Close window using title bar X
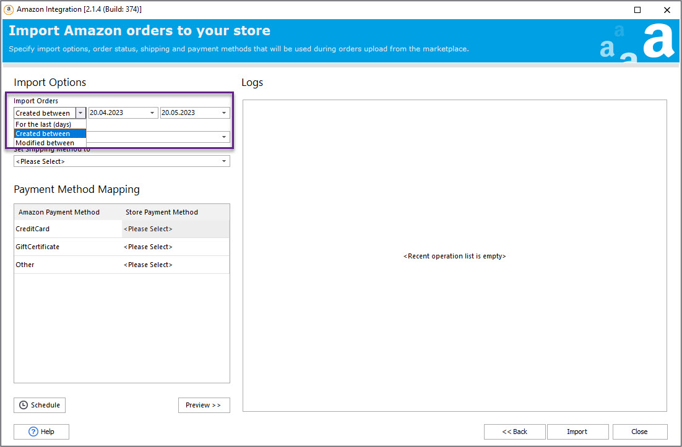The height and width of the screenshot is (447, 682). coord(667,10)
